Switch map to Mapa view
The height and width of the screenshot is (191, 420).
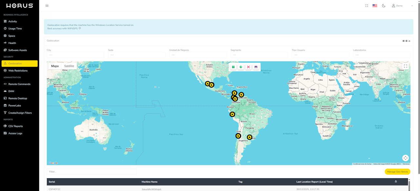pos(55,66)
